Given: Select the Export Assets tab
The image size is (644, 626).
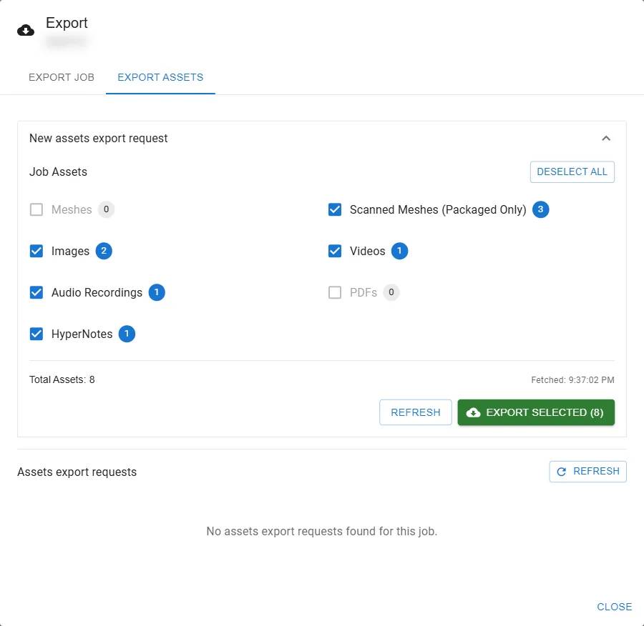Looking at the screenshot, I should (x=160, y=77).
